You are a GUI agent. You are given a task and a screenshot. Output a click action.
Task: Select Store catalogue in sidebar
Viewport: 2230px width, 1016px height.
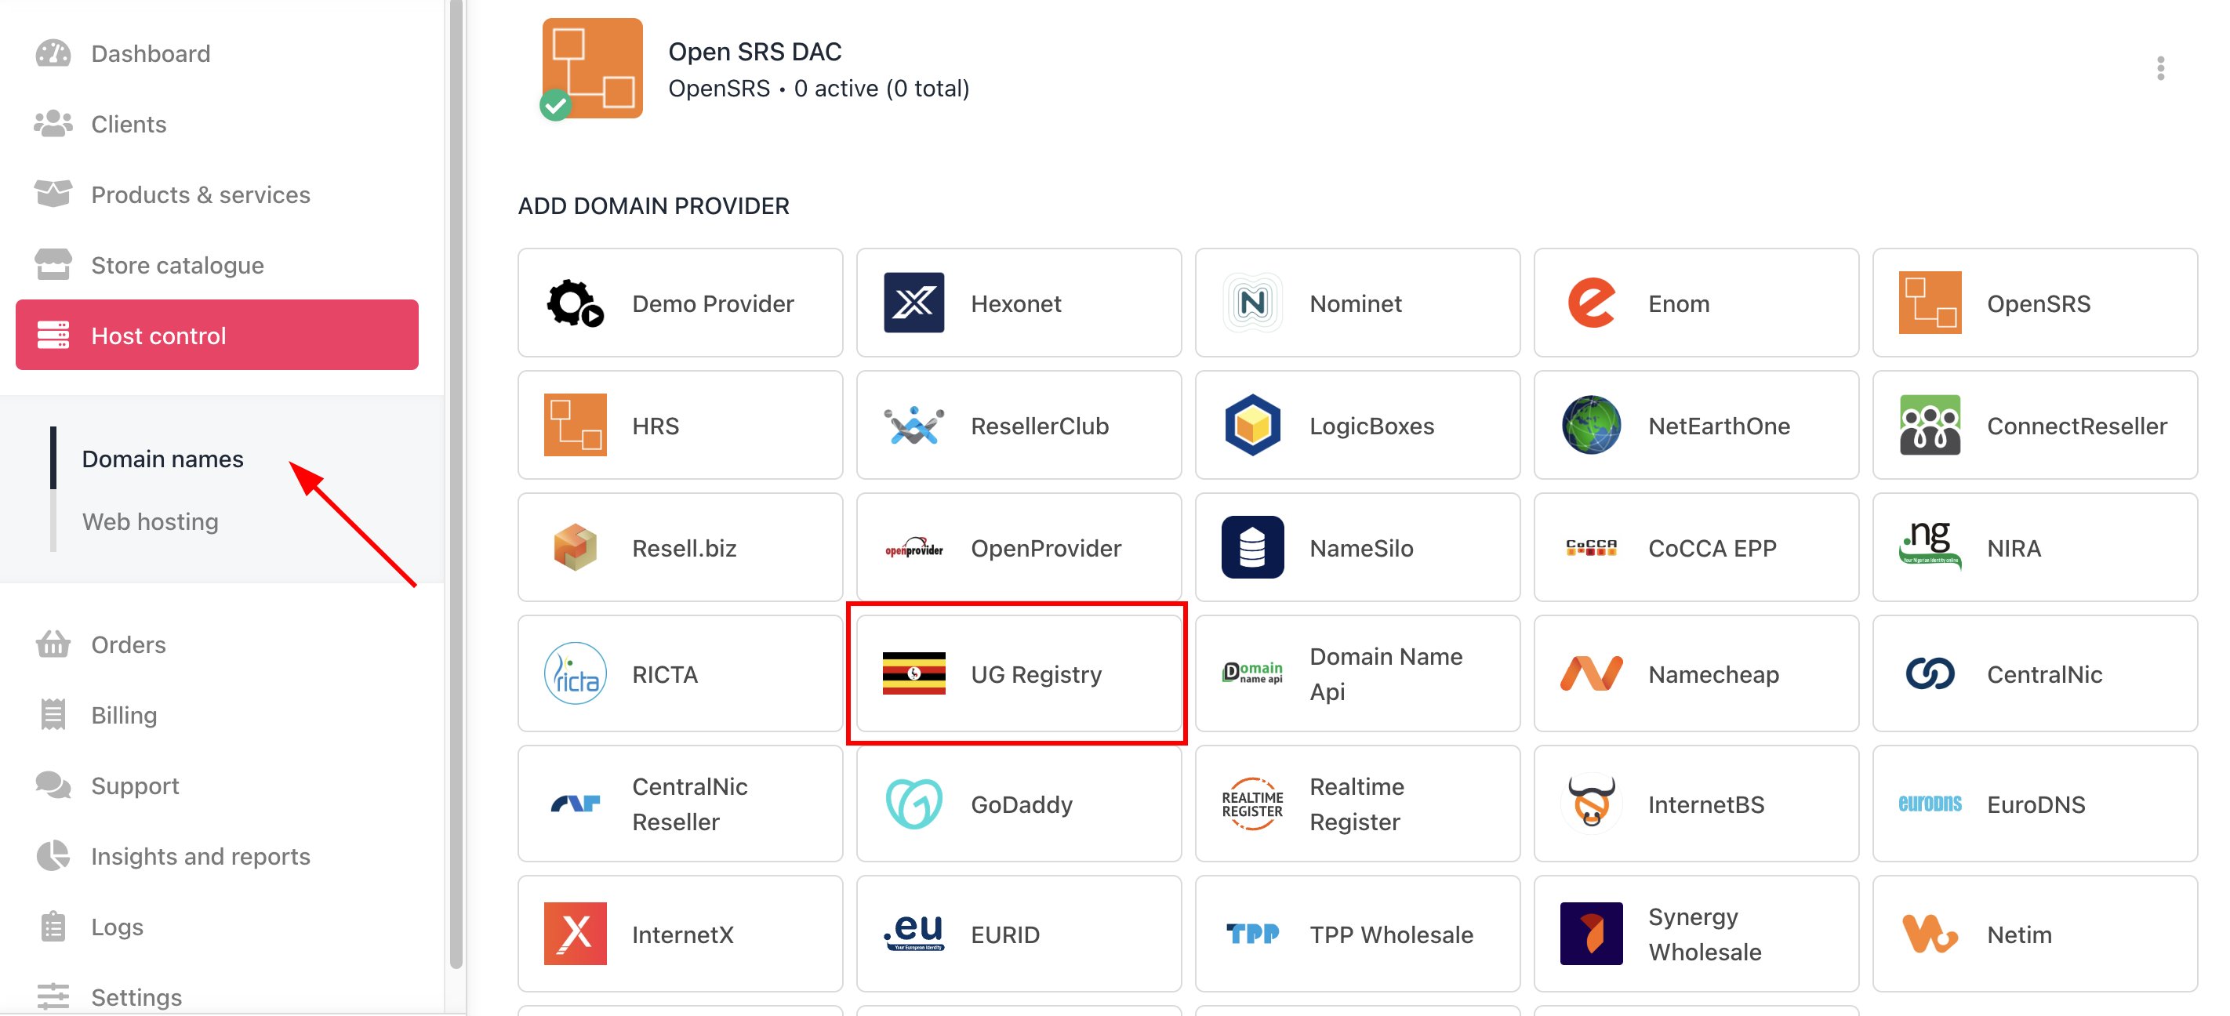[216, 265]
